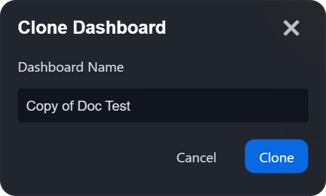Click cross icon beside Clone Dashboard heading

coord(291,28)
